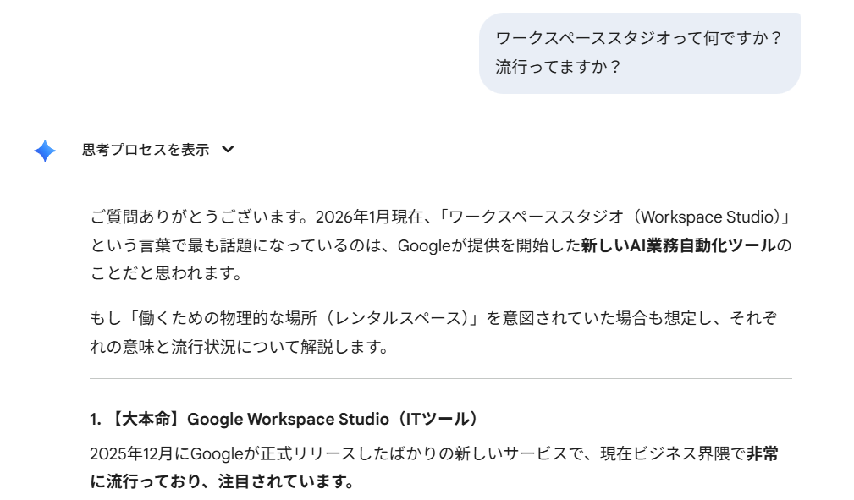Click heading 1. 【大本命】Google Workspace Studio
The height and width of the screenshot is (500, 854).
pyautogui.click(x=244, y=419)
